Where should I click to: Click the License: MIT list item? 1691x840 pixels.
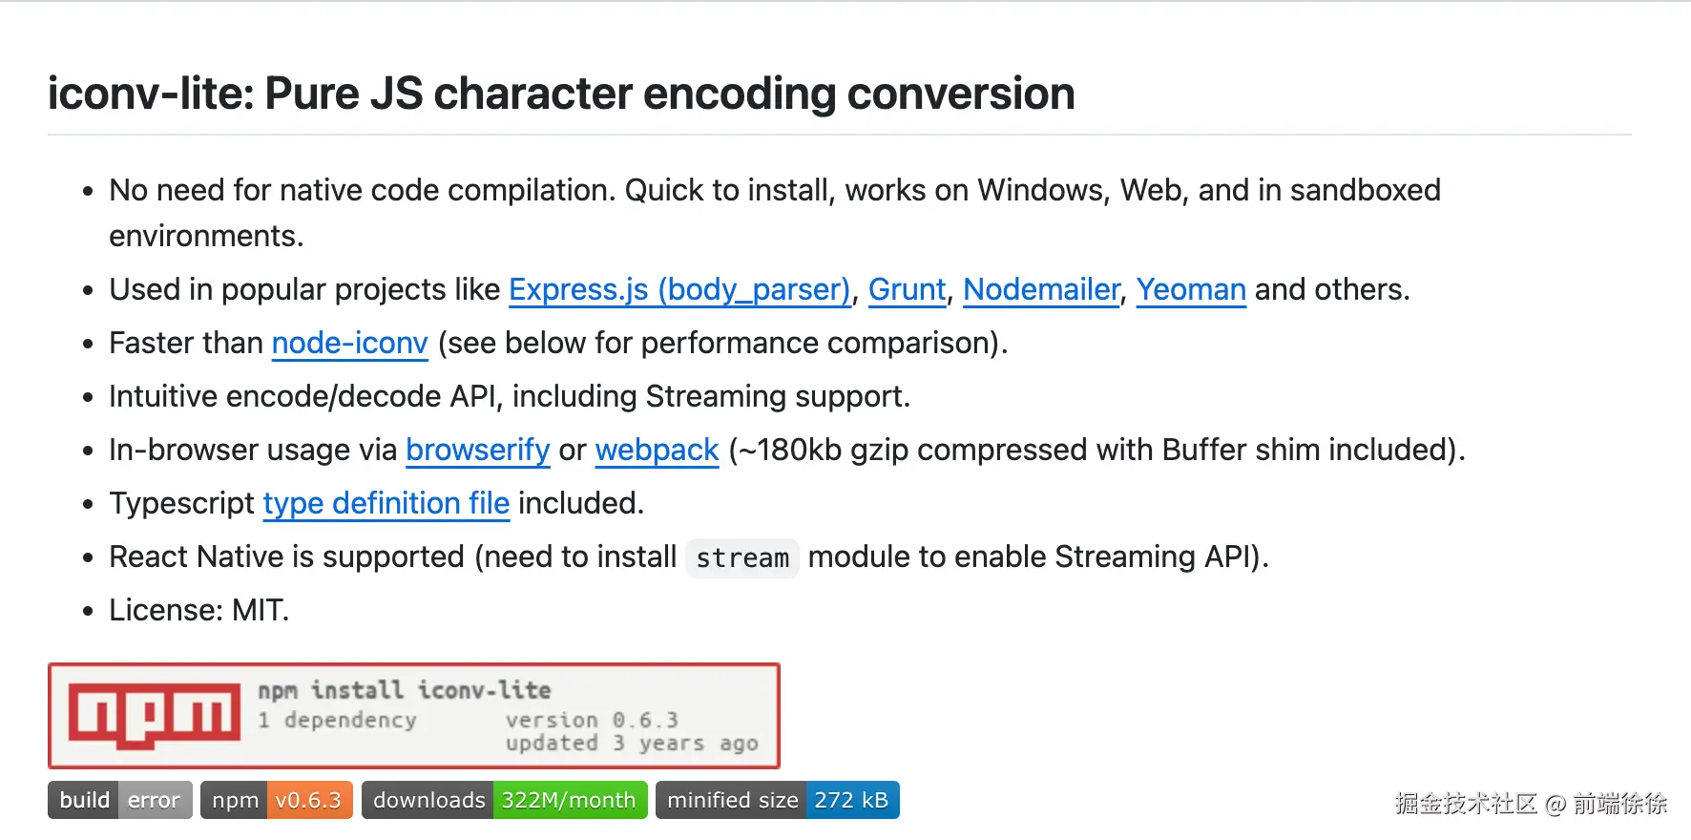[198, 610]
